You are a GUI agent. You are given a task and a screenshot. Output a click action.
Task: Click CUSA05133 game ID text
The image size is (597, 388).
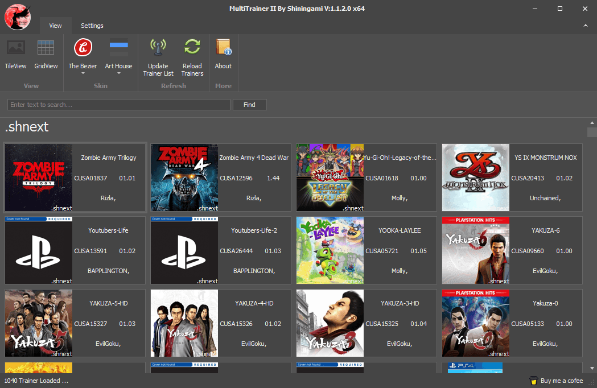pyautogui.click(x=528, y=324)
